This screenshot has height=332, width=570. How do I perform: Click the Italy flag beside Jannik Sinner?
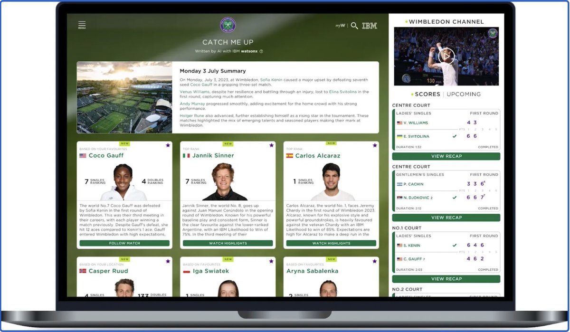(186, 155)
